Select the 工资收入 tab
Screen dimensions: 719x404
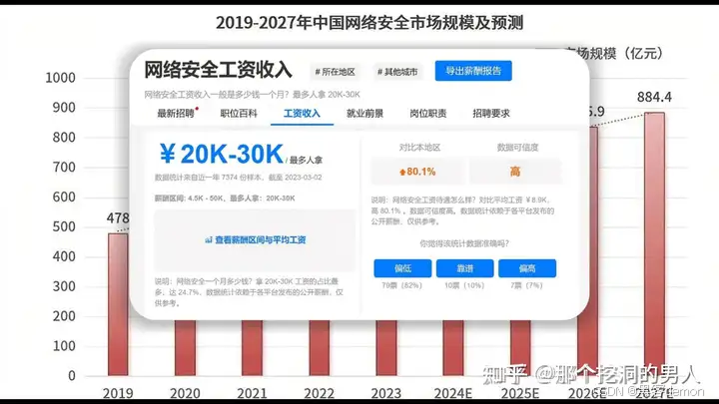302,114
